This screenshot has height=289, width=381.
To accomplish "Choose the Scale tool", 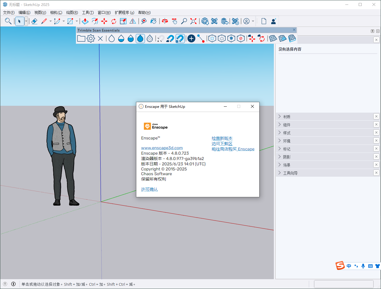I will click(x=123, y=21).
